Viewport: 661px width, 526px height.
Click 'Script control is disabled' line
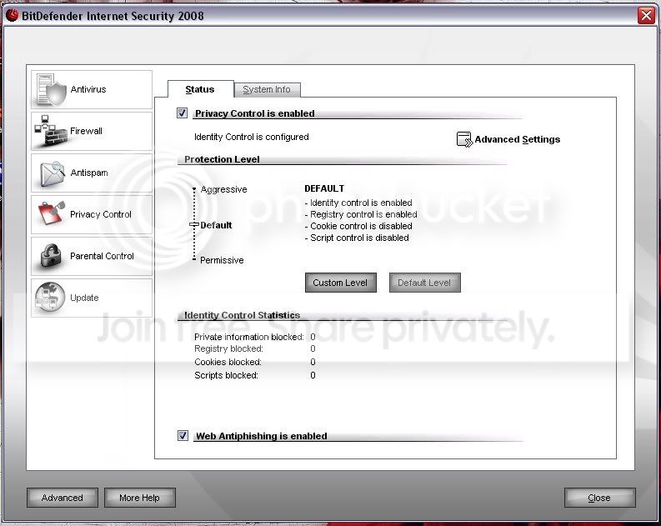(x=357, y=238)
